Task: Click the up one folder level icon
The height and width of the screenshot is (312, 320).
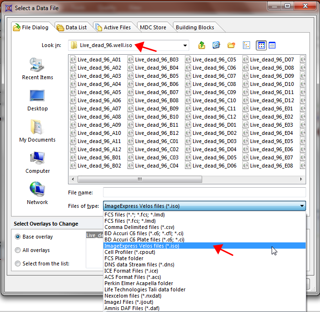Action: (202, 45)
